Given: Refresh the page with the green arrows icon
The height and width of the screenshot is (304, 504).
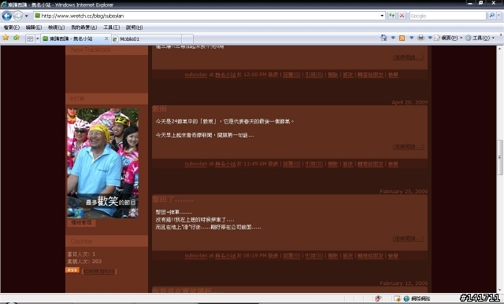Looking at the screenshot, I should (392, 16).
